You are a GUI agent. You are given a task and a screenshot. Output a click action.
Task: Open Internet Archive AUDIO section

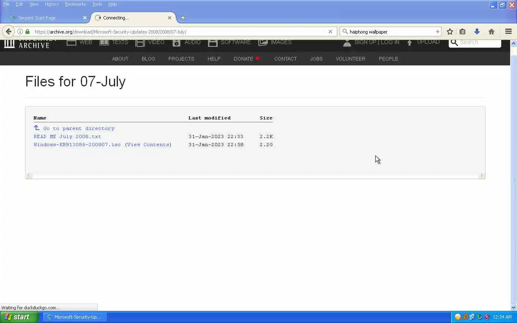186,42
